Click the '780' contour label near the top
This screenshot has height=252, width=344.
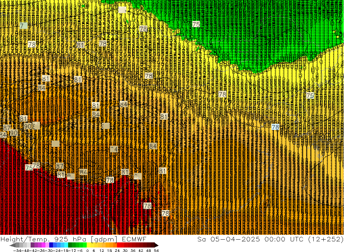(x=144, y=29)
